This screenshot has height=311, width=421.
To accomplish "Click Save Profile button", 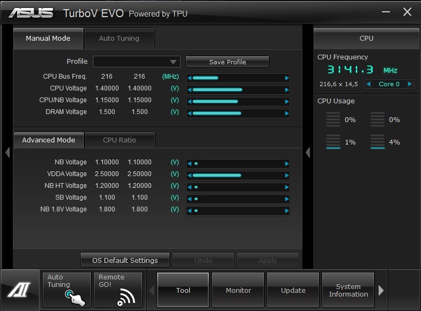I will (227, 62).
